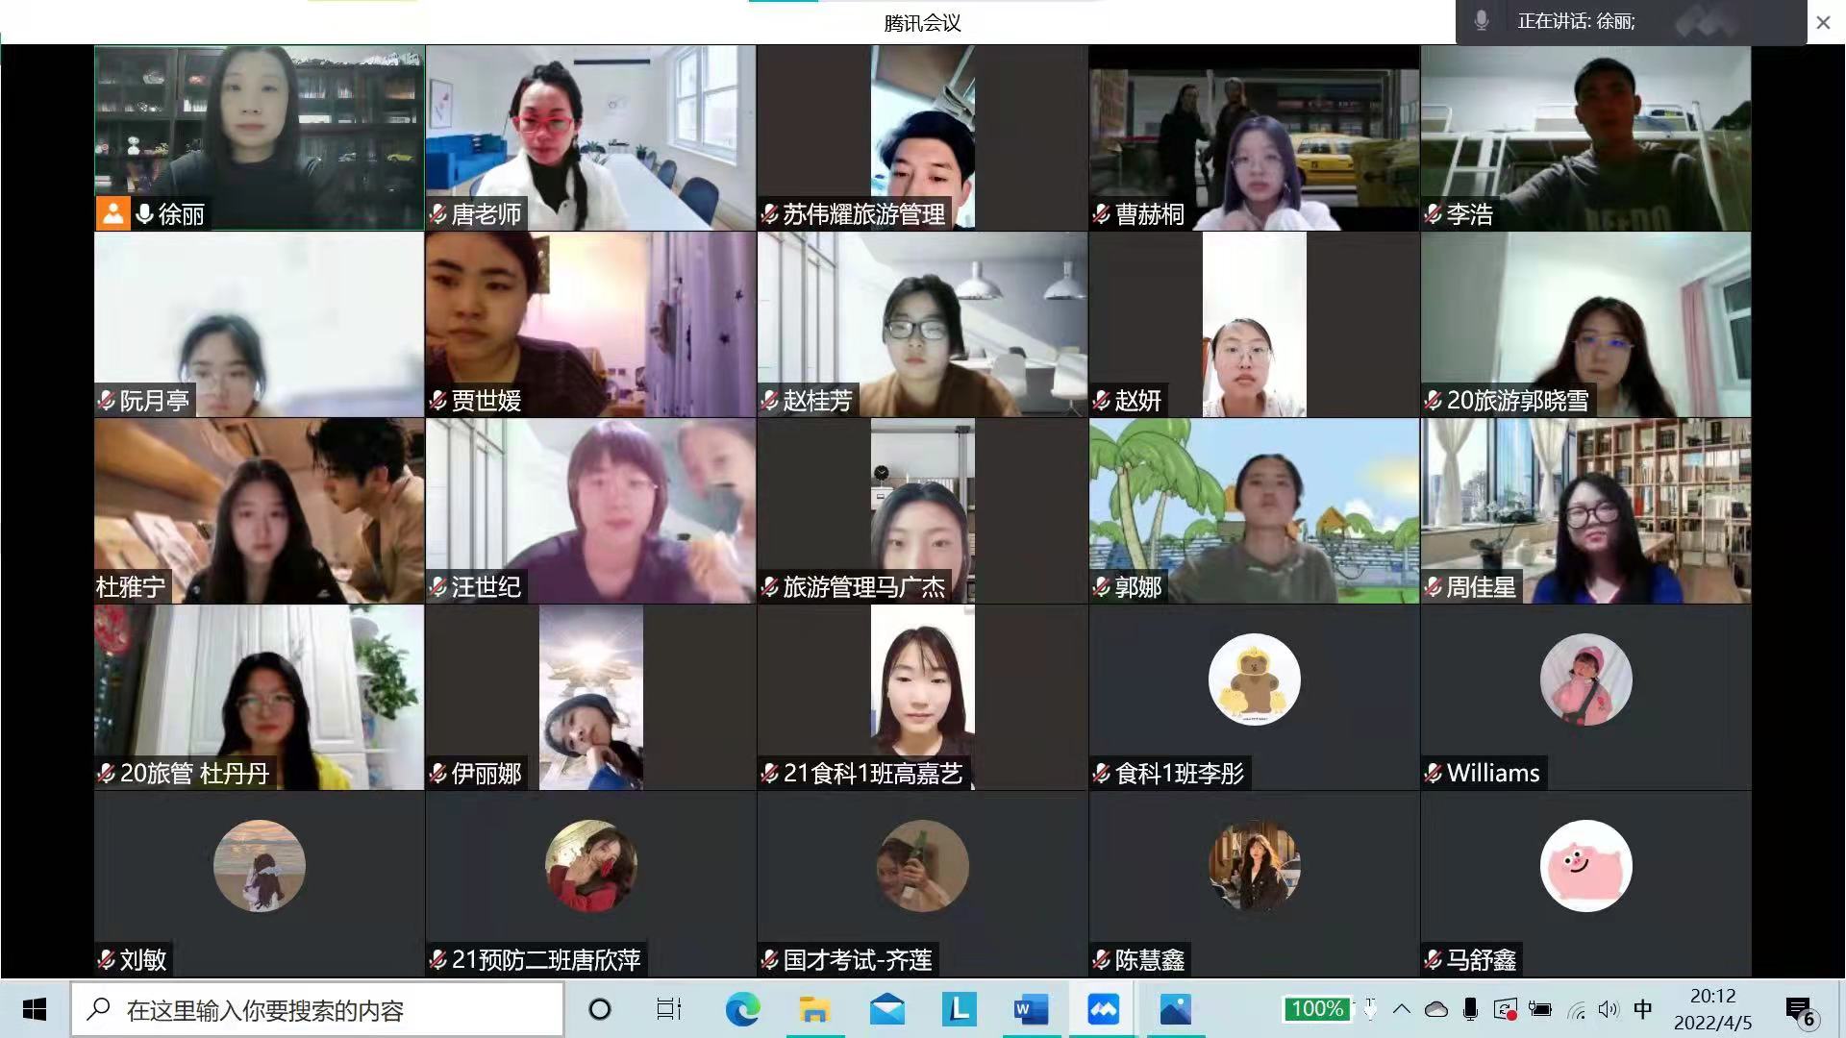Viewport: 1846px width, 1038px height.
Task: Open the Windows Start menu
Action: tap(35, 1009)
